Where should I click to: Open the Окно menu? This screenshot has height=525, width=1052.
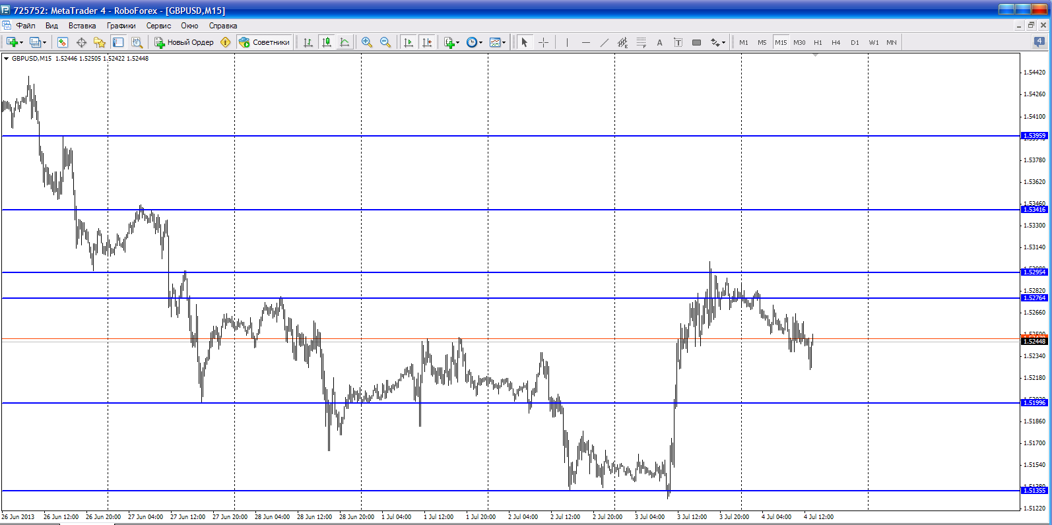point(189,26)
